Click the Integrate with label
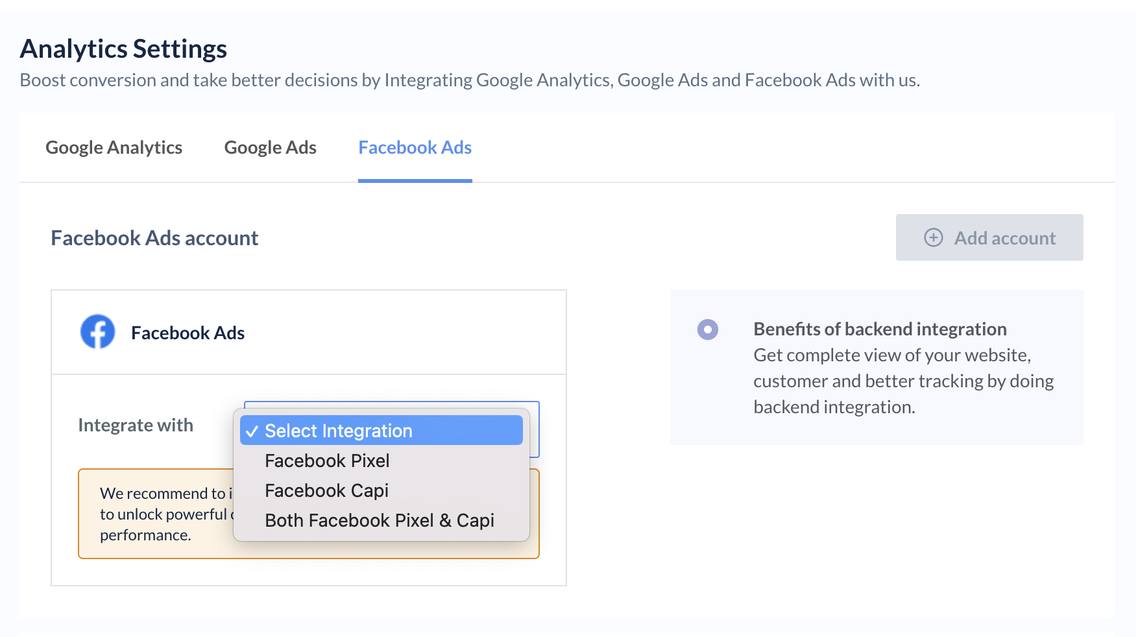This screenshot has width=1138, height=637. point(136,425)
